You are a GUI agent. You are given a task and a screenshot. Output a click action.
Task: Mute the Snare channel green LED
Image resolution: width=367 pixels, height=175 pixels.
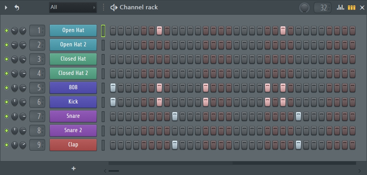pos(7,116)
